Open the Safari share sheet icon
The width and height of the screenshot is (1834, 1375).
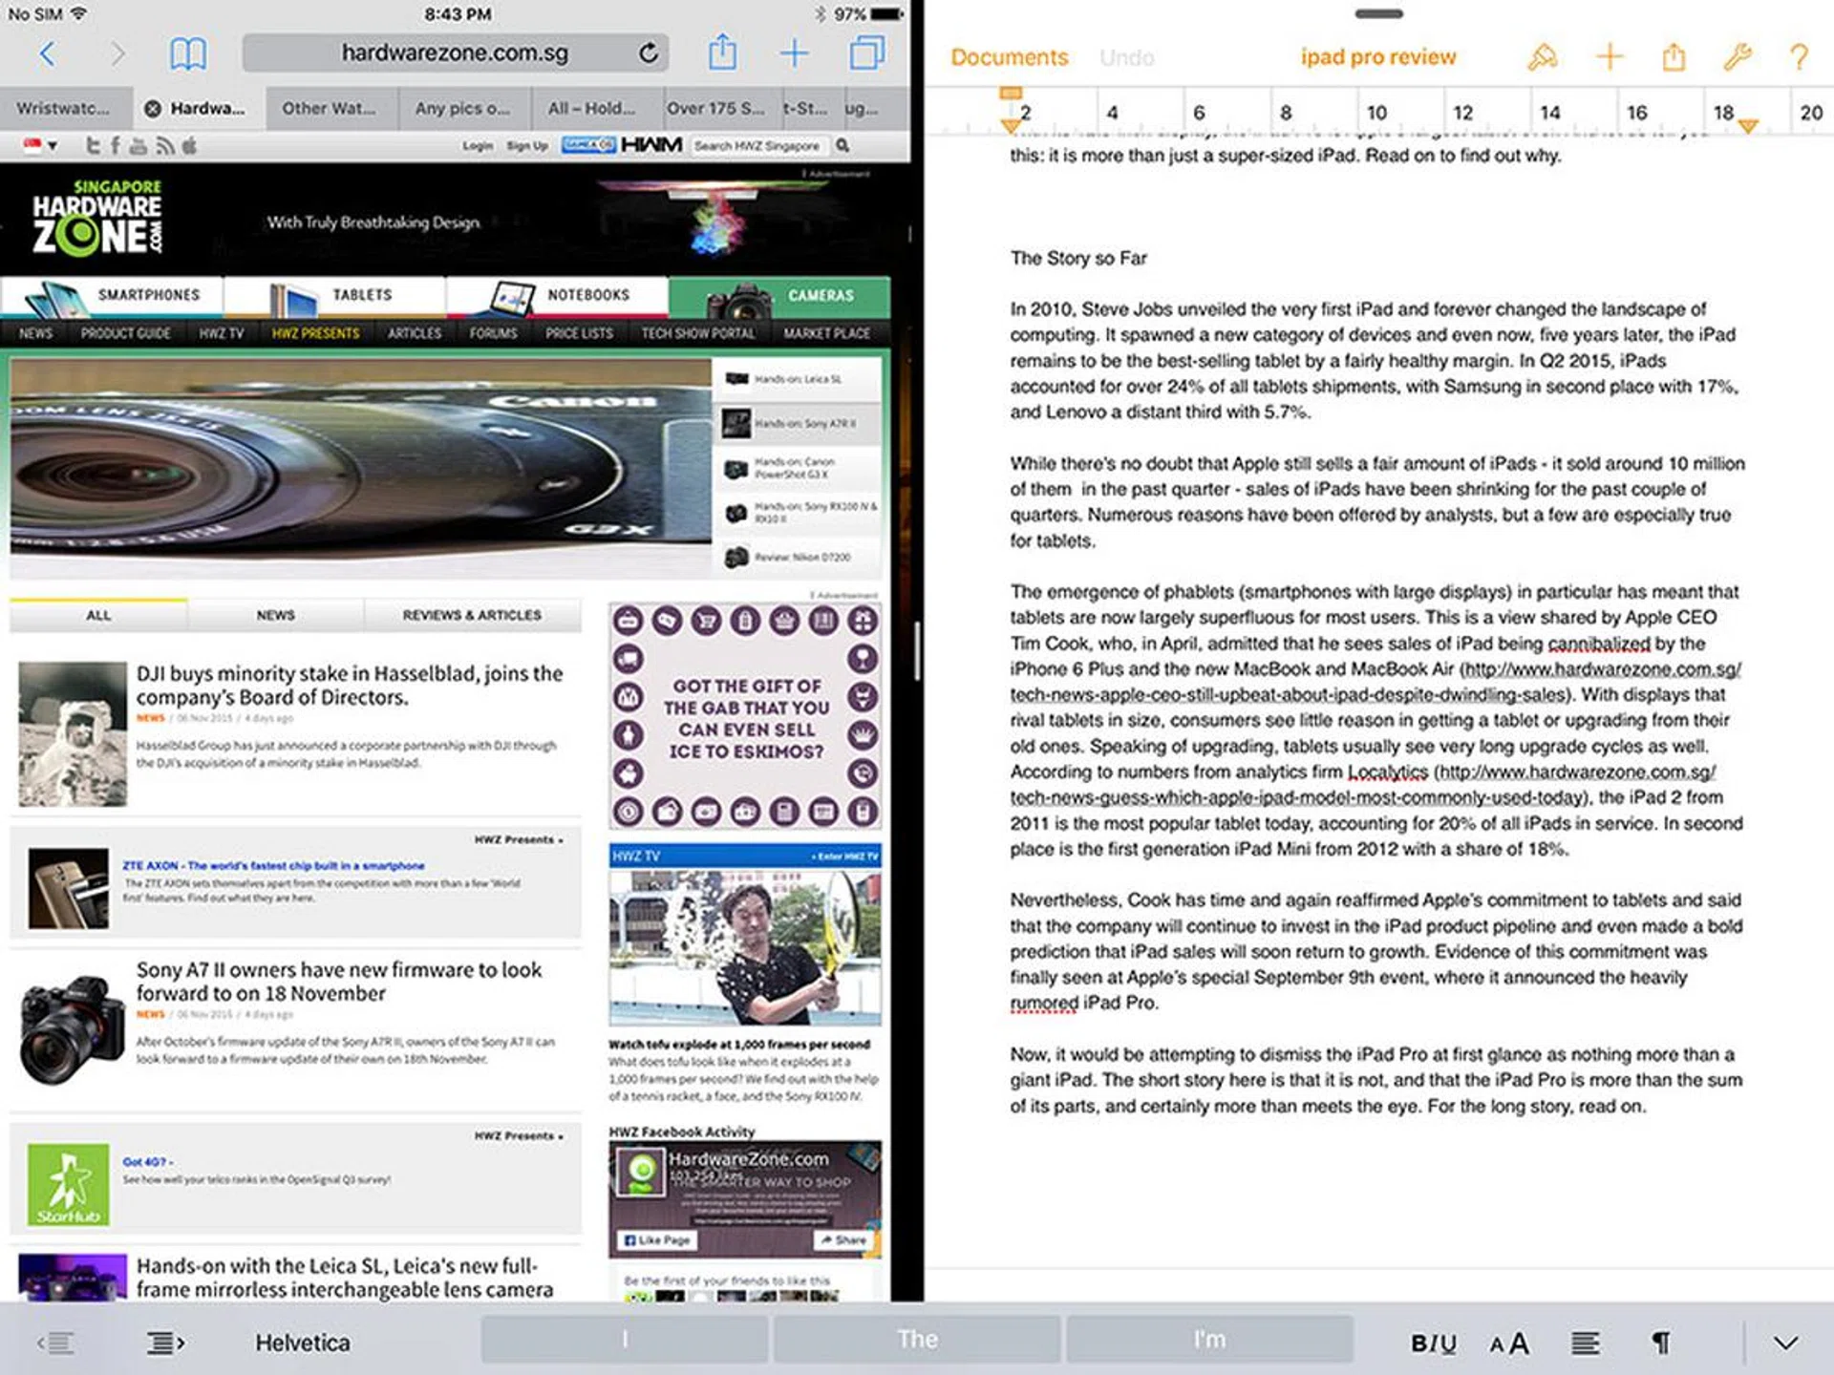[722, 53]
